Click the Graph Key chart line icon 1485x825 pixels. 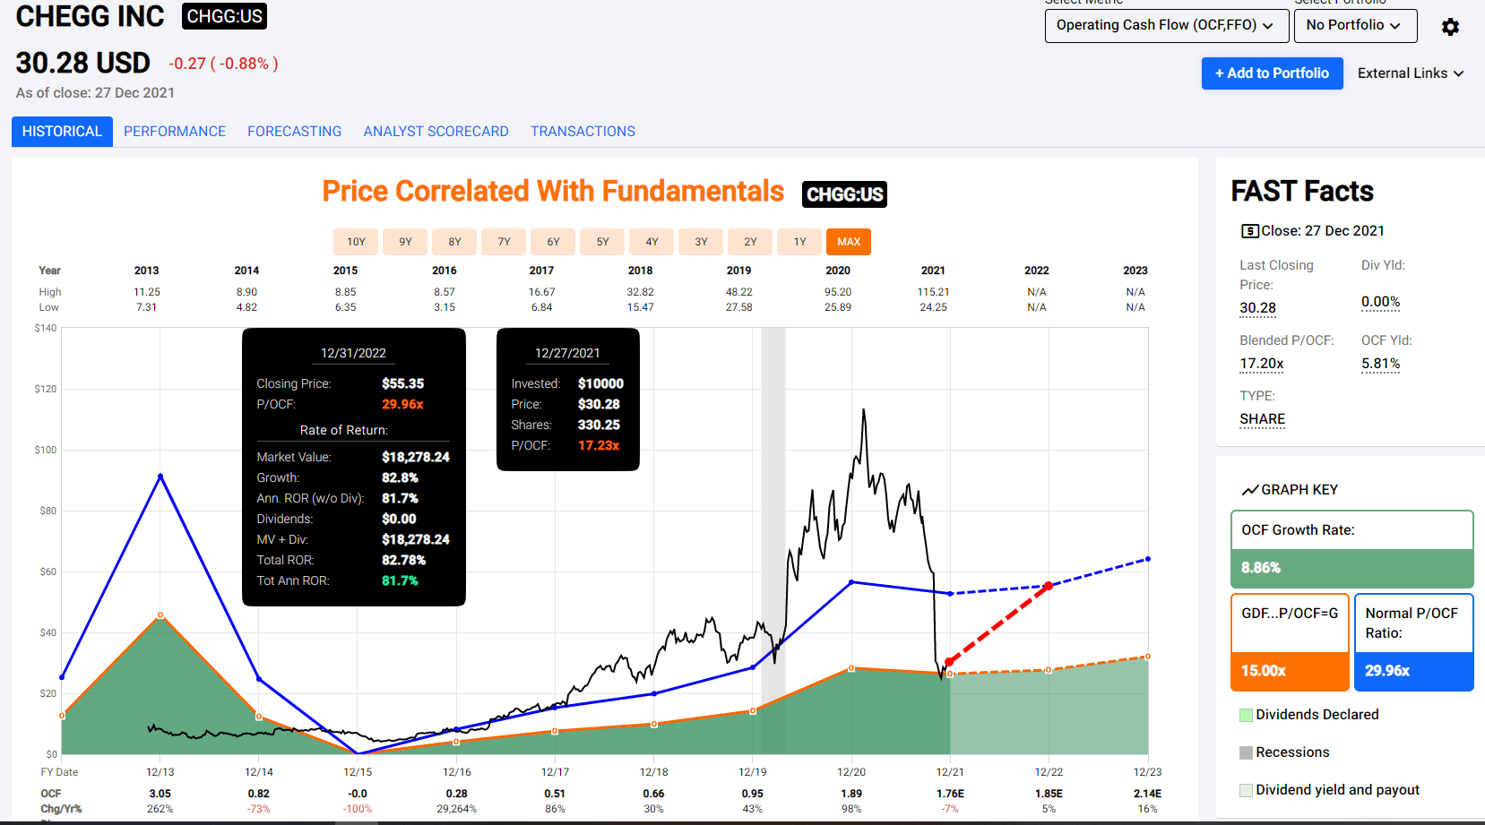pyautogui.click(x=1249, y=490)
